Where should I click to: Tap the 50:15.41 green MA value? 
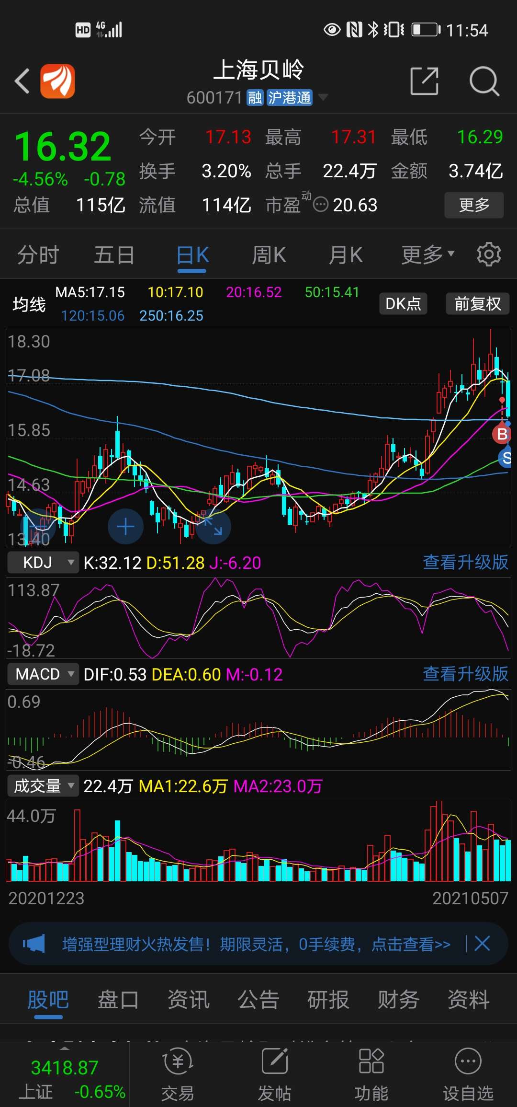[x=332, y=292]
